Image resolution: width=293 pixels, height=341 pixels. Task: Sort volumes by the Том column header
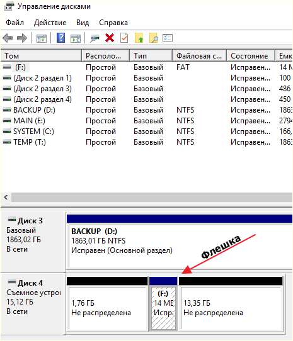(42, 56)
